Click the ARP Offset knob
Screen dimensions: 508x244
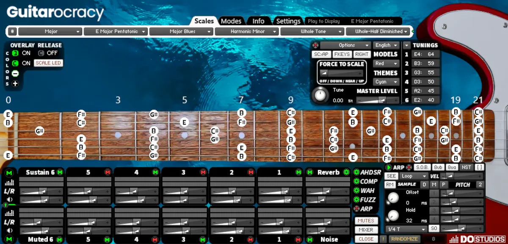tap(393, 197)
